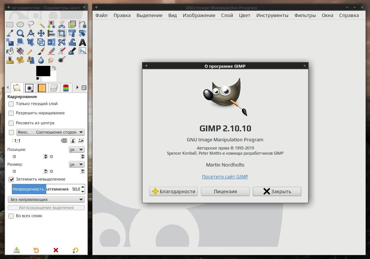Activate the Eraser tool
This screenshot has height=259, width=370.
click(51, 51)
